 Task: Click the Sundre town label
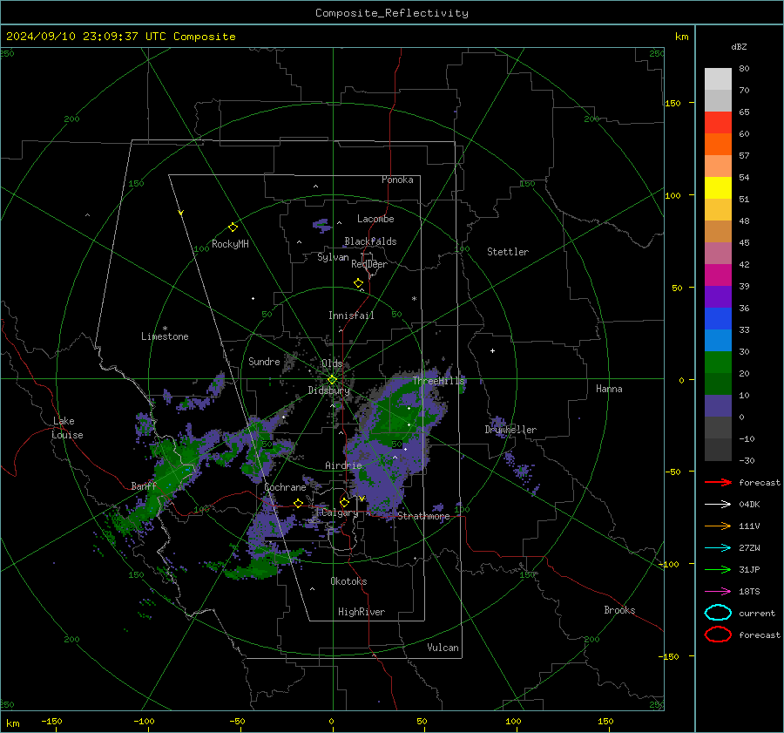[264, 362]
